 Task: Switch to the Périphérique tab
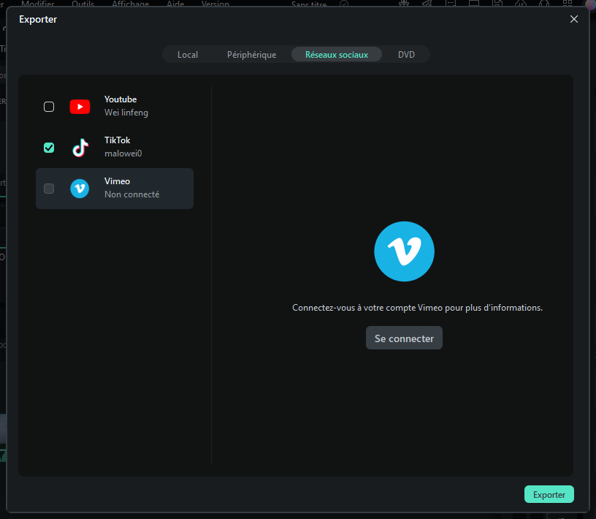click(252, 55)
